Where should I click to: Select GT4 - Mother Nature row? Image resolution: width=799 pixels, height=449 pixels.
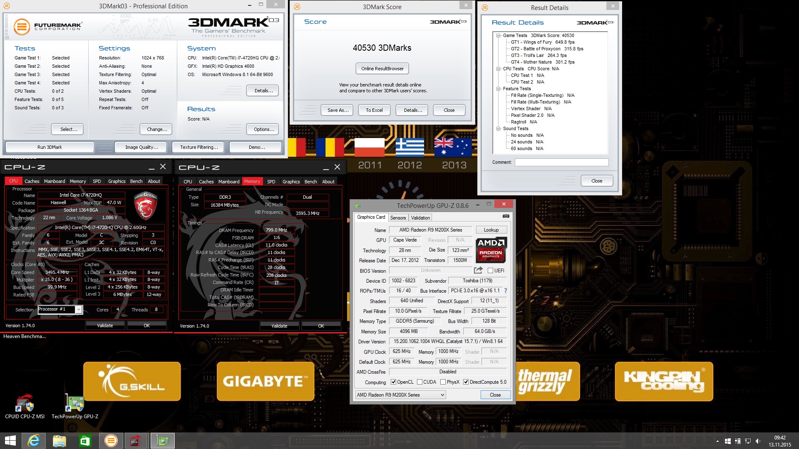pyautogui.click(x=543, y=62)
